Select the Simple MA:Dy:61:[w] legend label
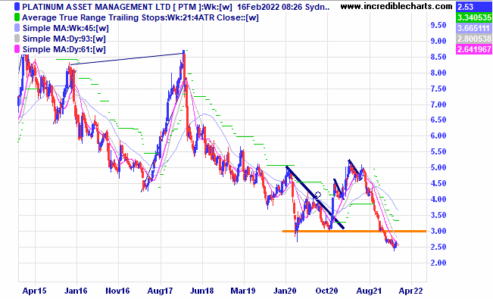The image size is (493, 299). click(x=64, y=49)
